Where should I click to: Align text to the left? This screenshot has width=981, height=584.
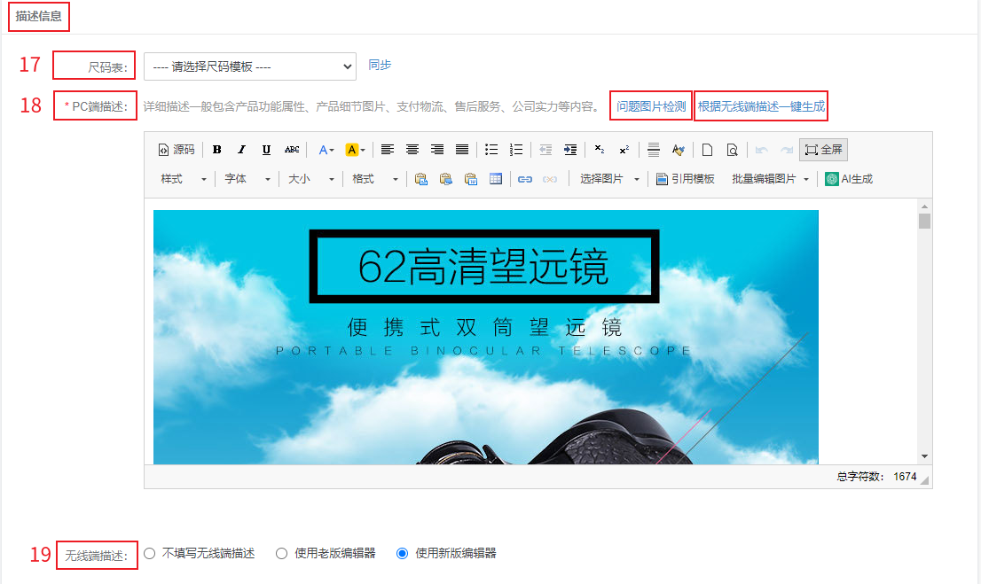click(x=388, y=150)
